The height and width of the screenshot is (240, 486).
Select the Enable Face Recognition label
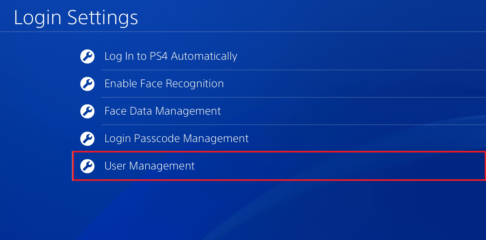(164, 84)
